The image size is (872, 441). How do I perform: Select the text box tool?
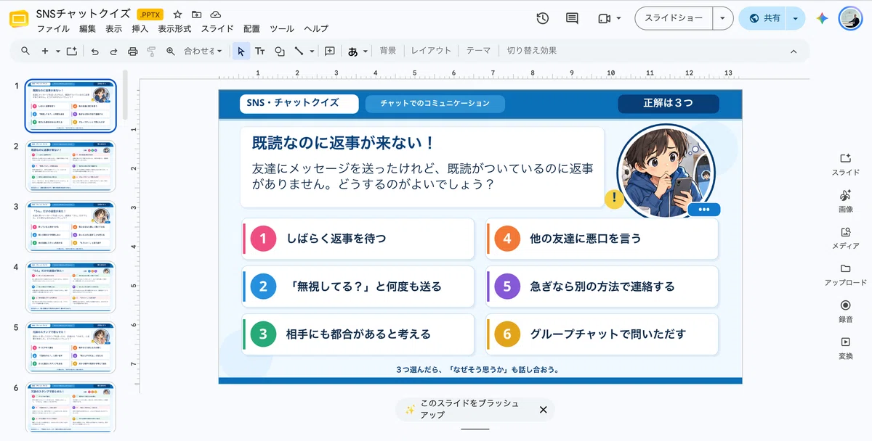(x=260, y=51)
